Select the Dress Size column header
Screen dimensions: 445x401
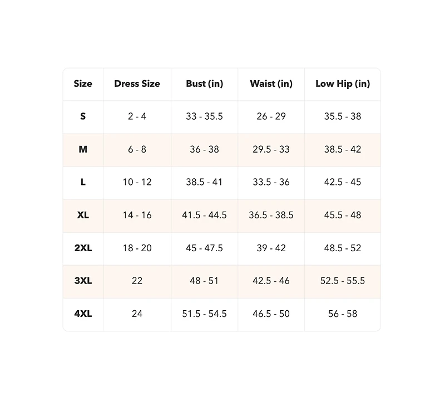coord(137,84)
